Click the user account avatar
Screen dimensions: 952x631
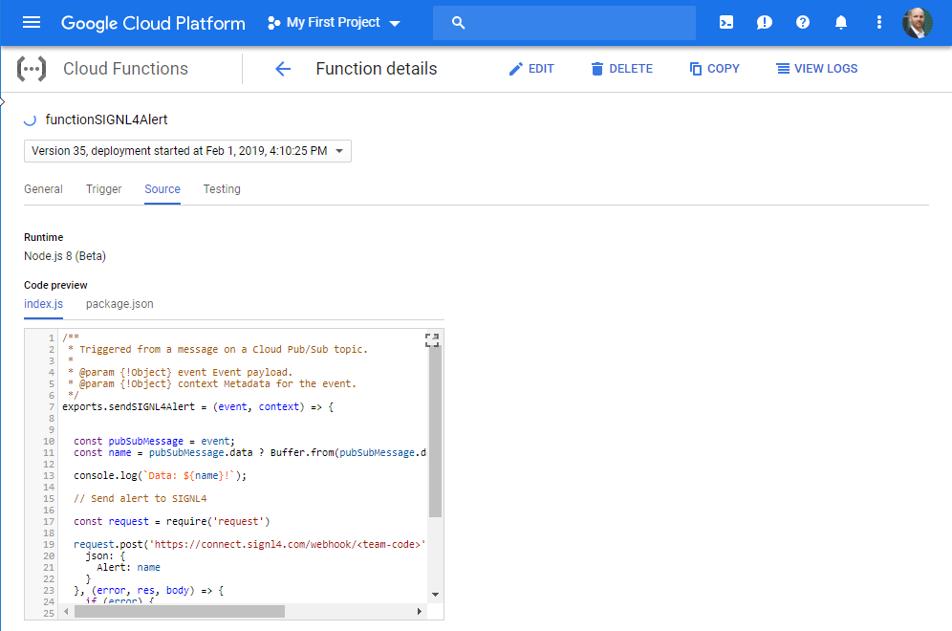[x=918, y=23]
